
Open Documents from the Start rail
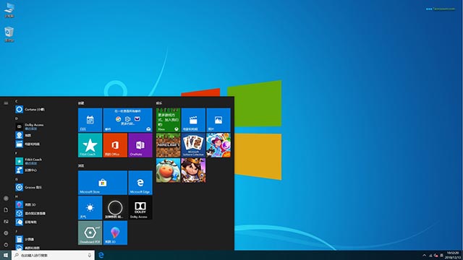pos(6,210)
